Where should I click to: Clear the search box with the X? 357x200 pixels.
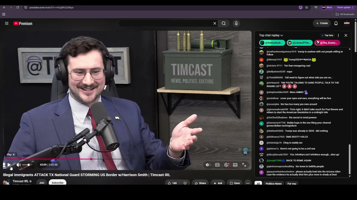(x=215, y=23)
